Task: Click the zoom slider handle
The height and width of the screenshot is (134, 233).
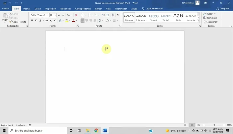Action: coord(214,125)
